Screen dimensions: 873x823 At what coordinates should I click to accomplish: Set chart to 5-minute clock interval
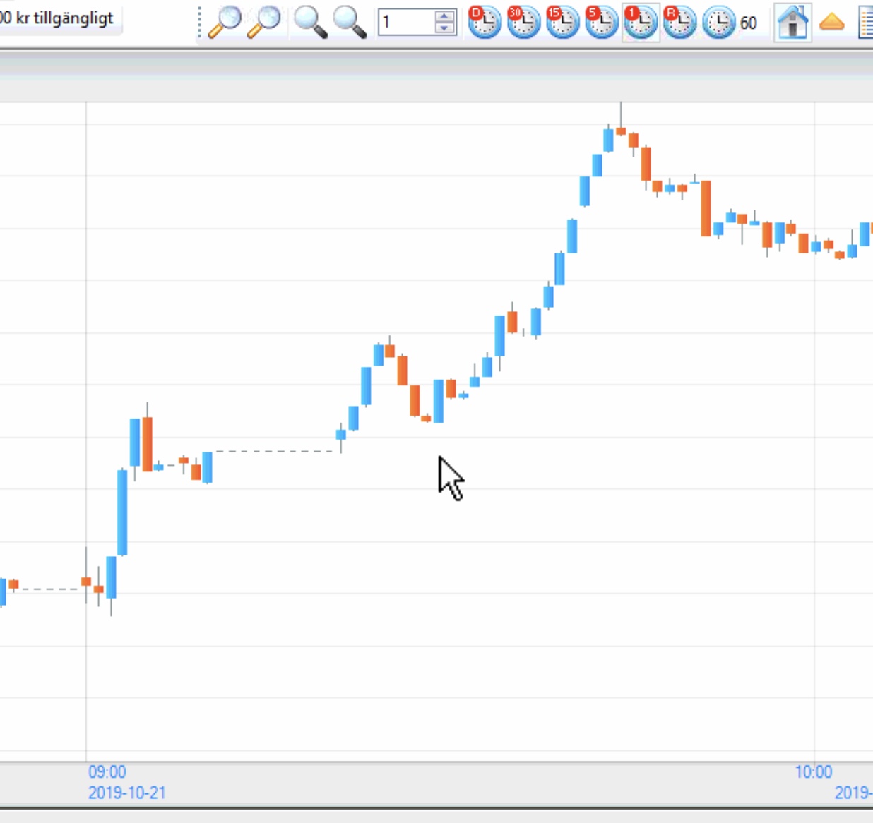pyautogui.click(x=602, y=23)
